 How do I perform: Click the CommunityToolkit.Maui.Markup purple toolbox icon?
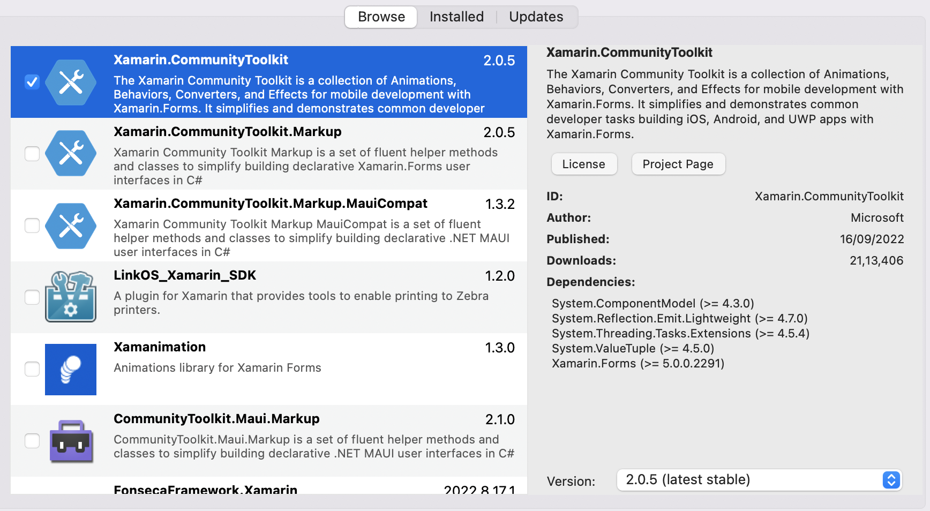point(71,441)
